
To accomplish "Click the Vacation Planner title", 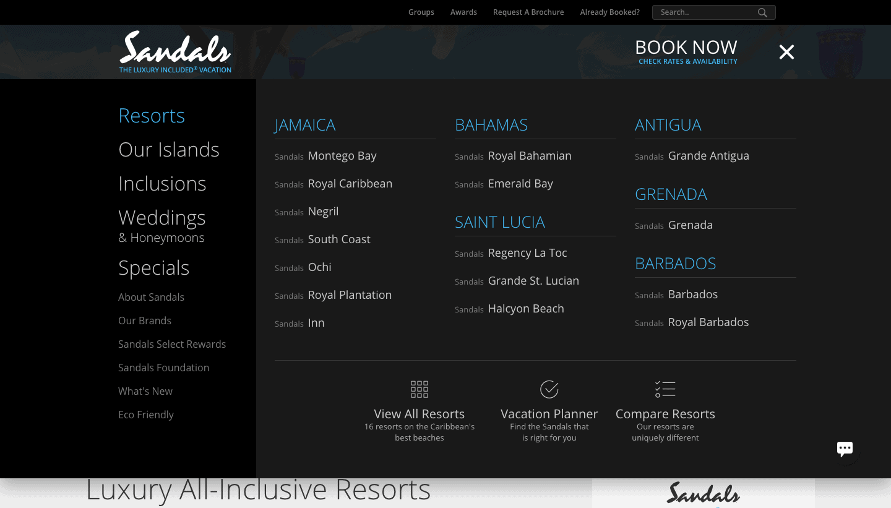I will coord(549,414).
